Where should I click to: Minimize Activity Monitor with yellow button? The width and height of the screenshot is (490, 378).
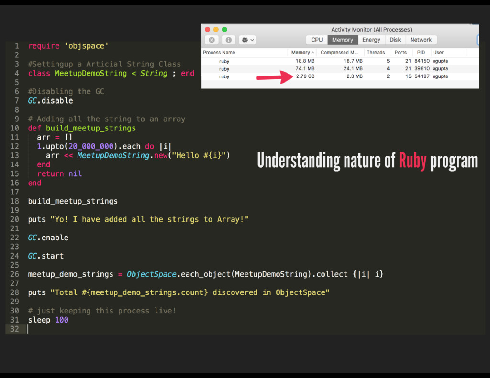[x=216, y=29]
